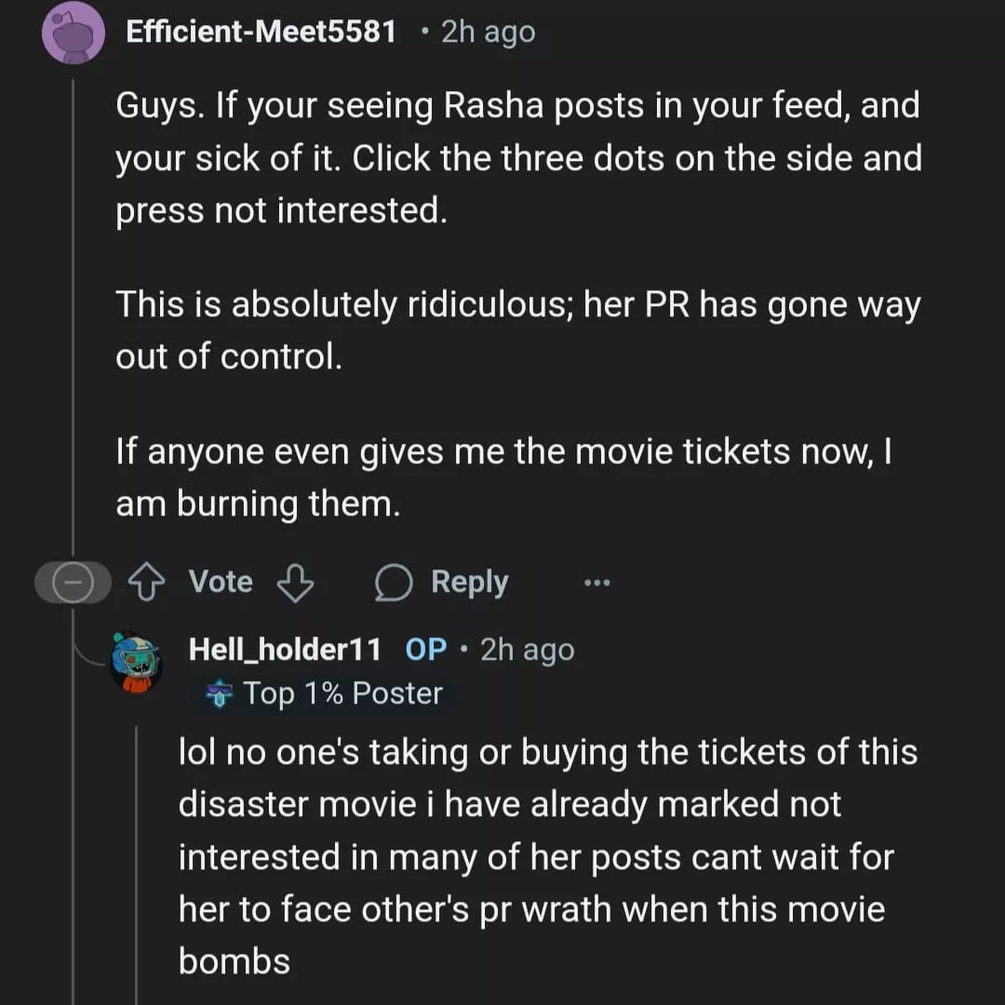Visit the Hell_holder11 username link
Image resolution: width=1005 pixels, height=1005 pixels.
pos(285,650)
